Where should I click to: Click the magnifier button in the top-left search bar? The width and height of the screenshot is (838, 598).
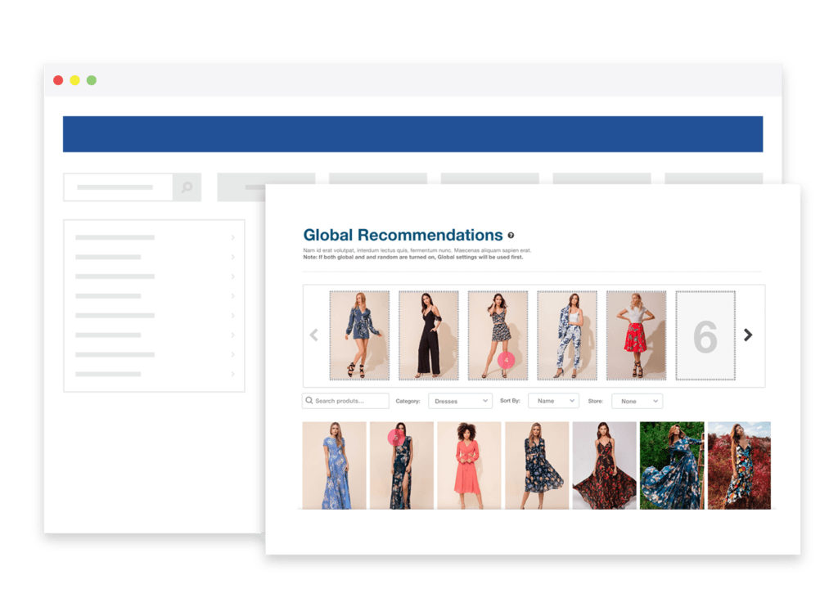pyautogui.click(x=187, y=187)
